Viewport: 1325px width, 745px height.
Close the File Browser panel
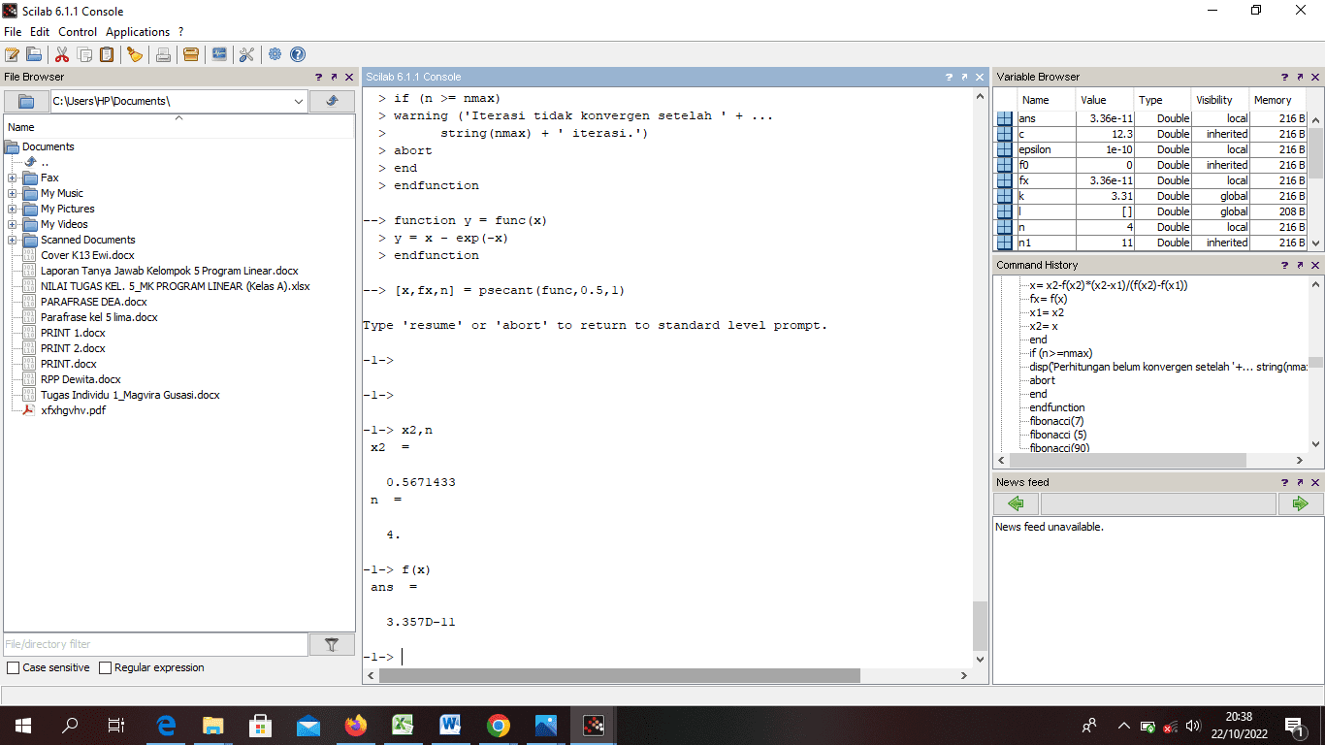click(349, 77)
